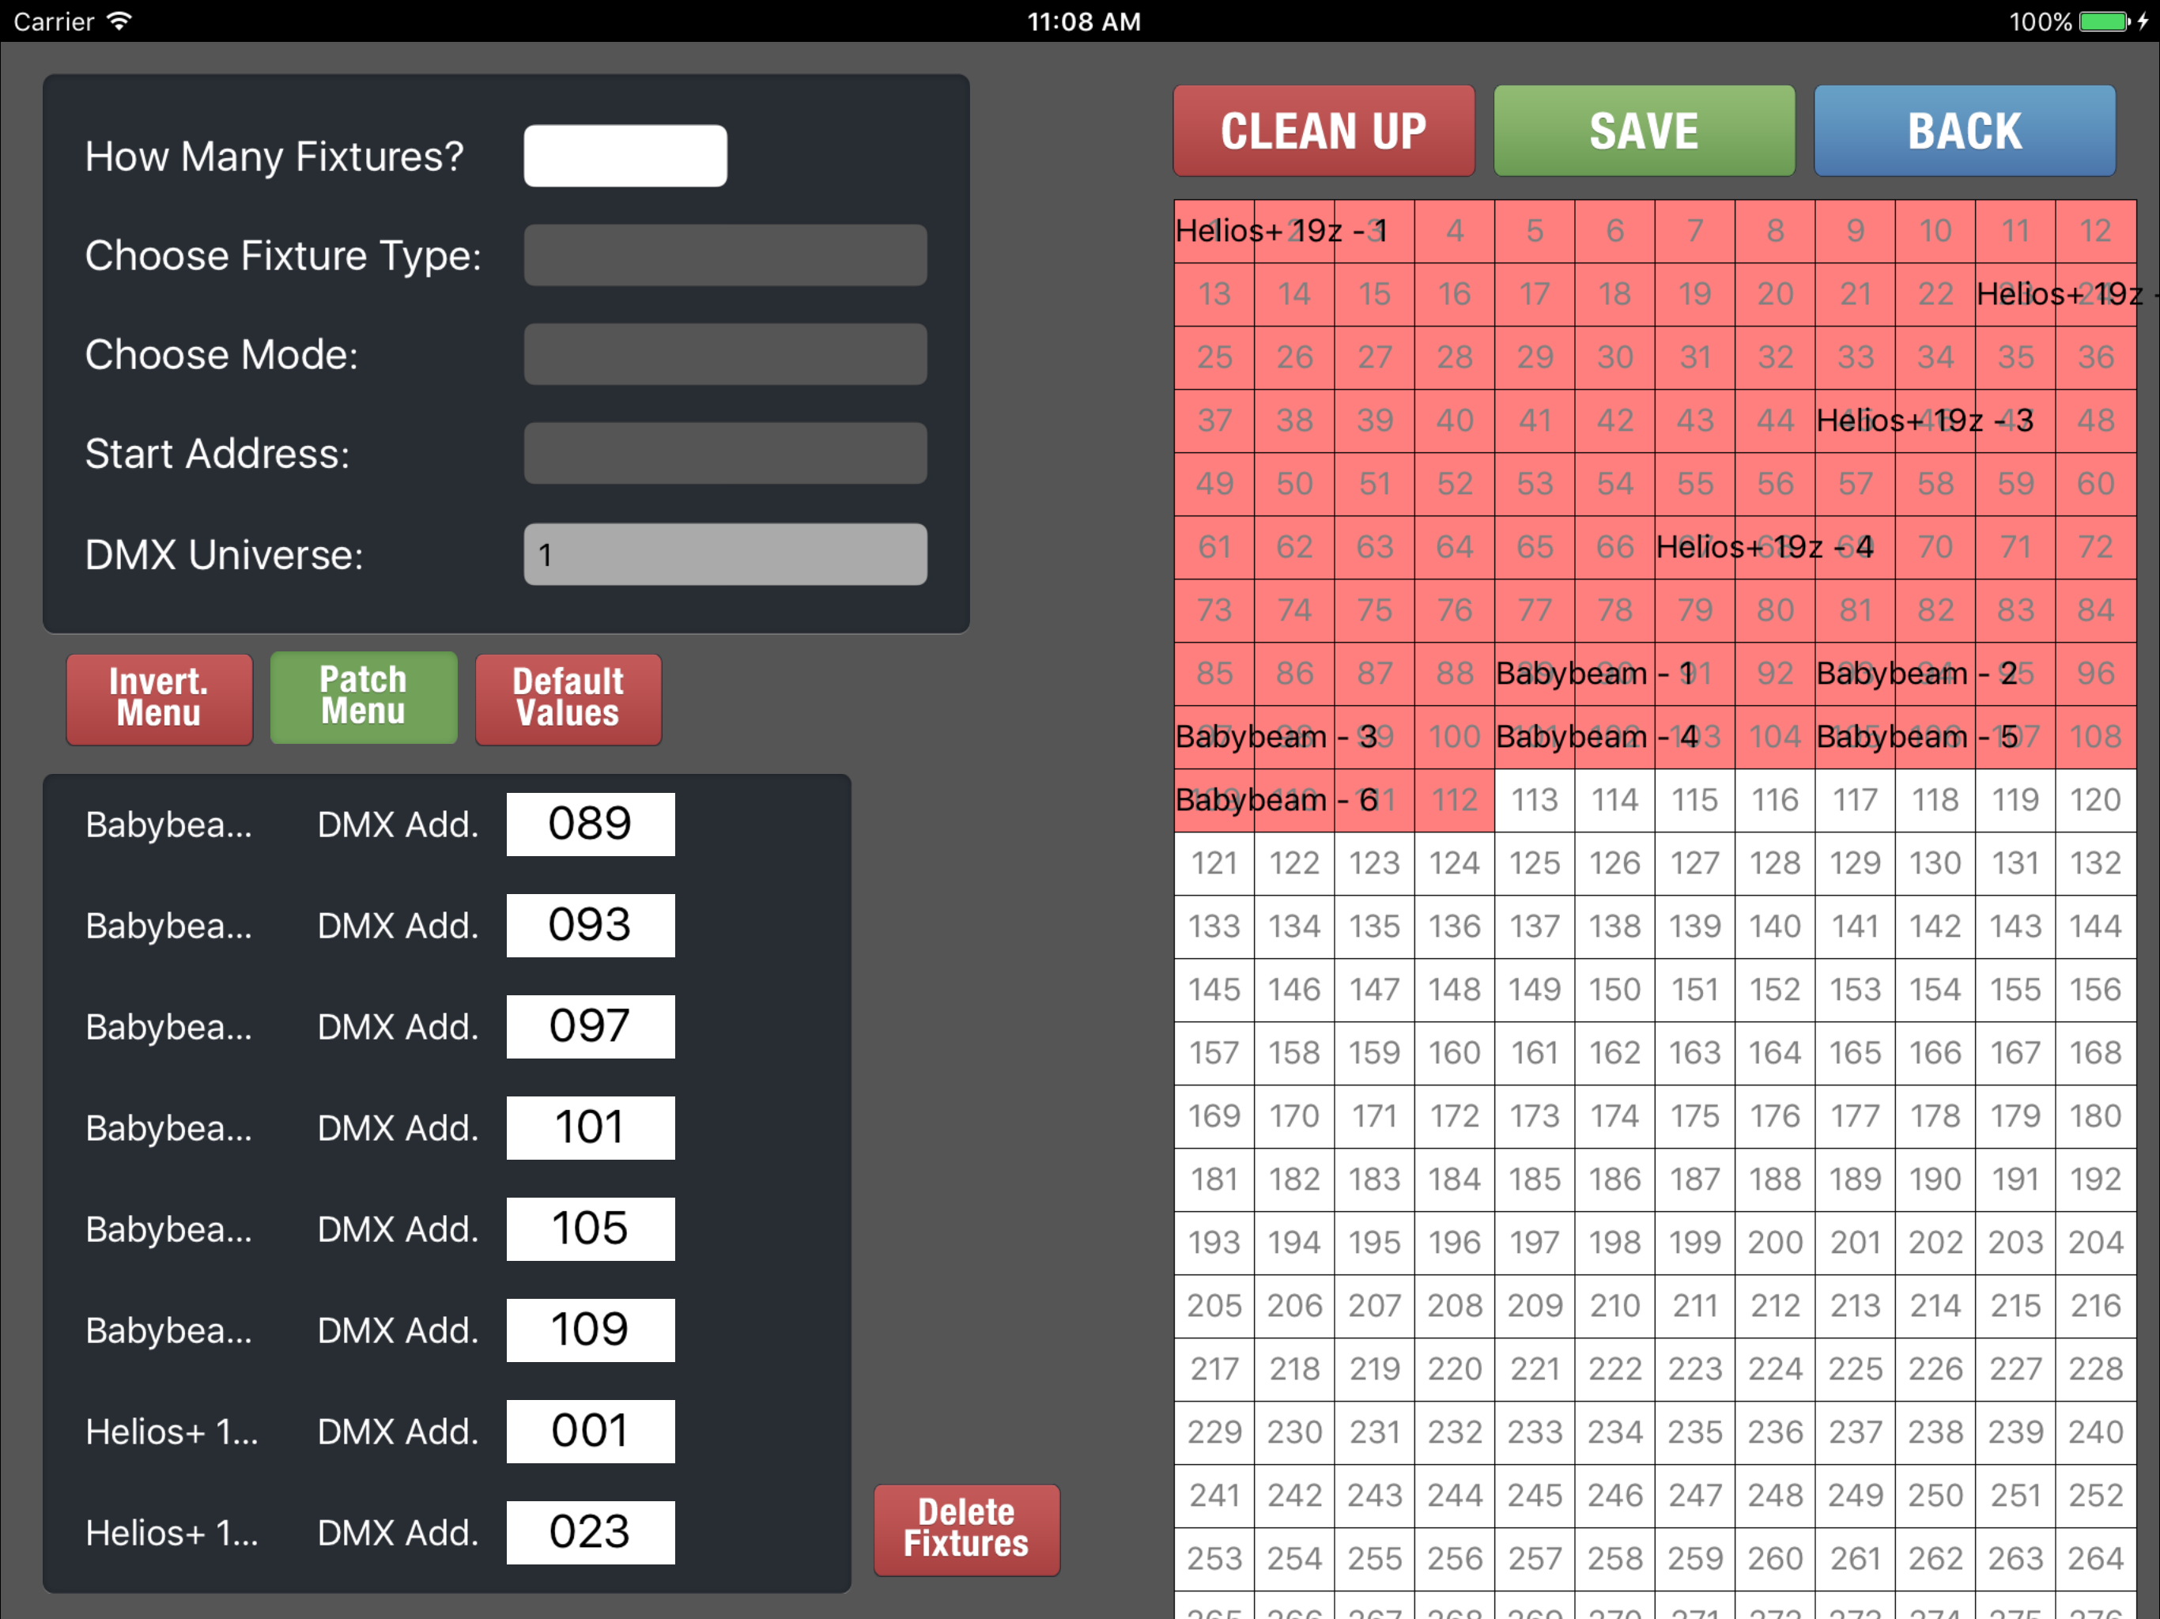Screen dimensions: 2160x1619
Task: Tap the Helios+19z -3 grid label
Action: click(1924, 421)
